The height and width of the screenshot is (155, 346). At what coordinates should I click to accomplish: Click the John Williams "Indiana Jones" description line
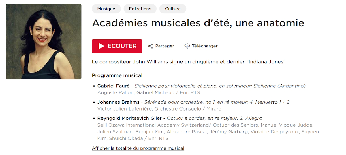[189, 62]
